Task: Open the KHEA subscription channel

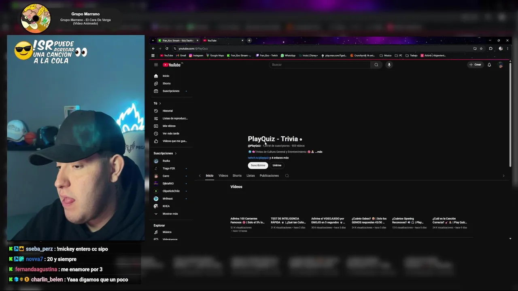Action: coord(166,206)
